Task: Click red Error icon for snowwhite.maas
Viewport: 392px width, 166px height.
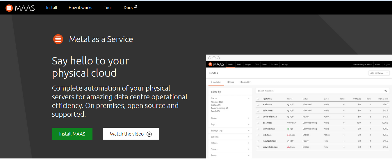Action: coord(288,147)
